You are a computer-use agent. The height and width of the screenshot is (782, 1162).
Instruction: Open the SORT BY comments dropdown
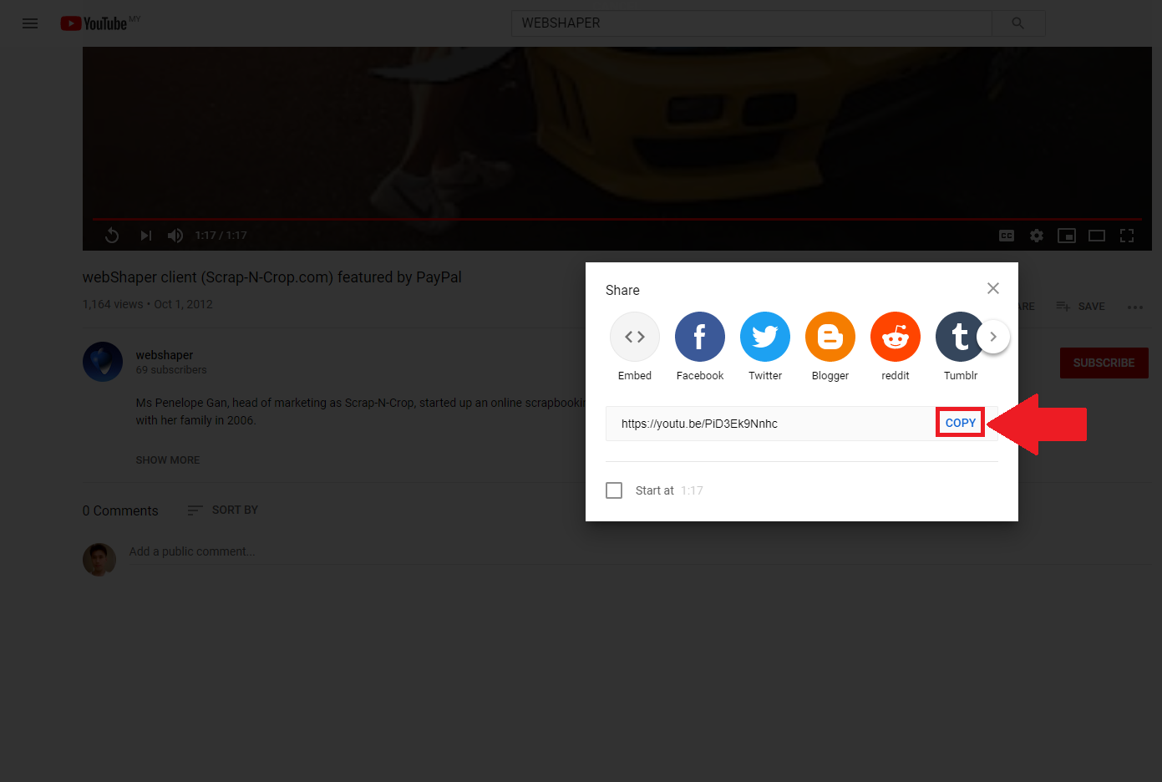[x=223, y=510]
